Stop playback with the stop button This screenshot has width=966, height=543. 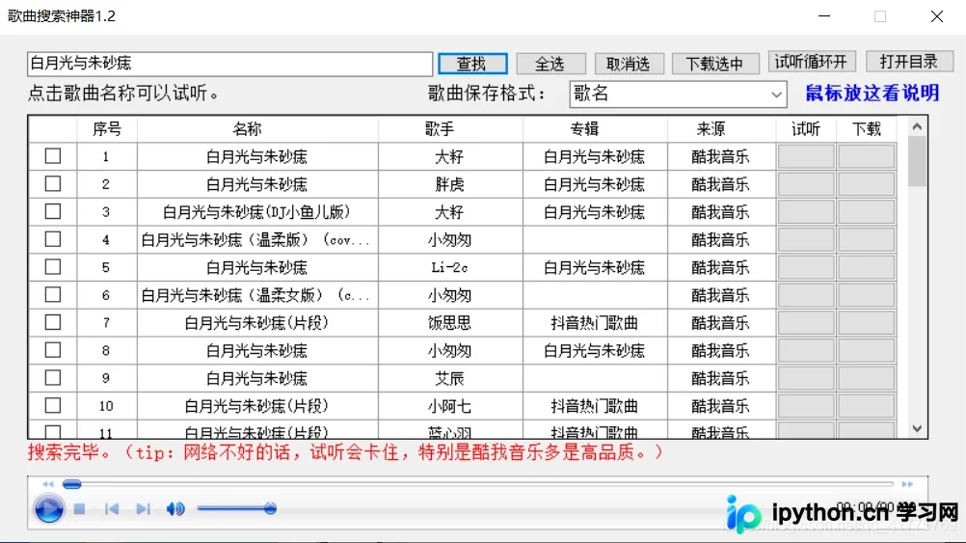[79, 509]
